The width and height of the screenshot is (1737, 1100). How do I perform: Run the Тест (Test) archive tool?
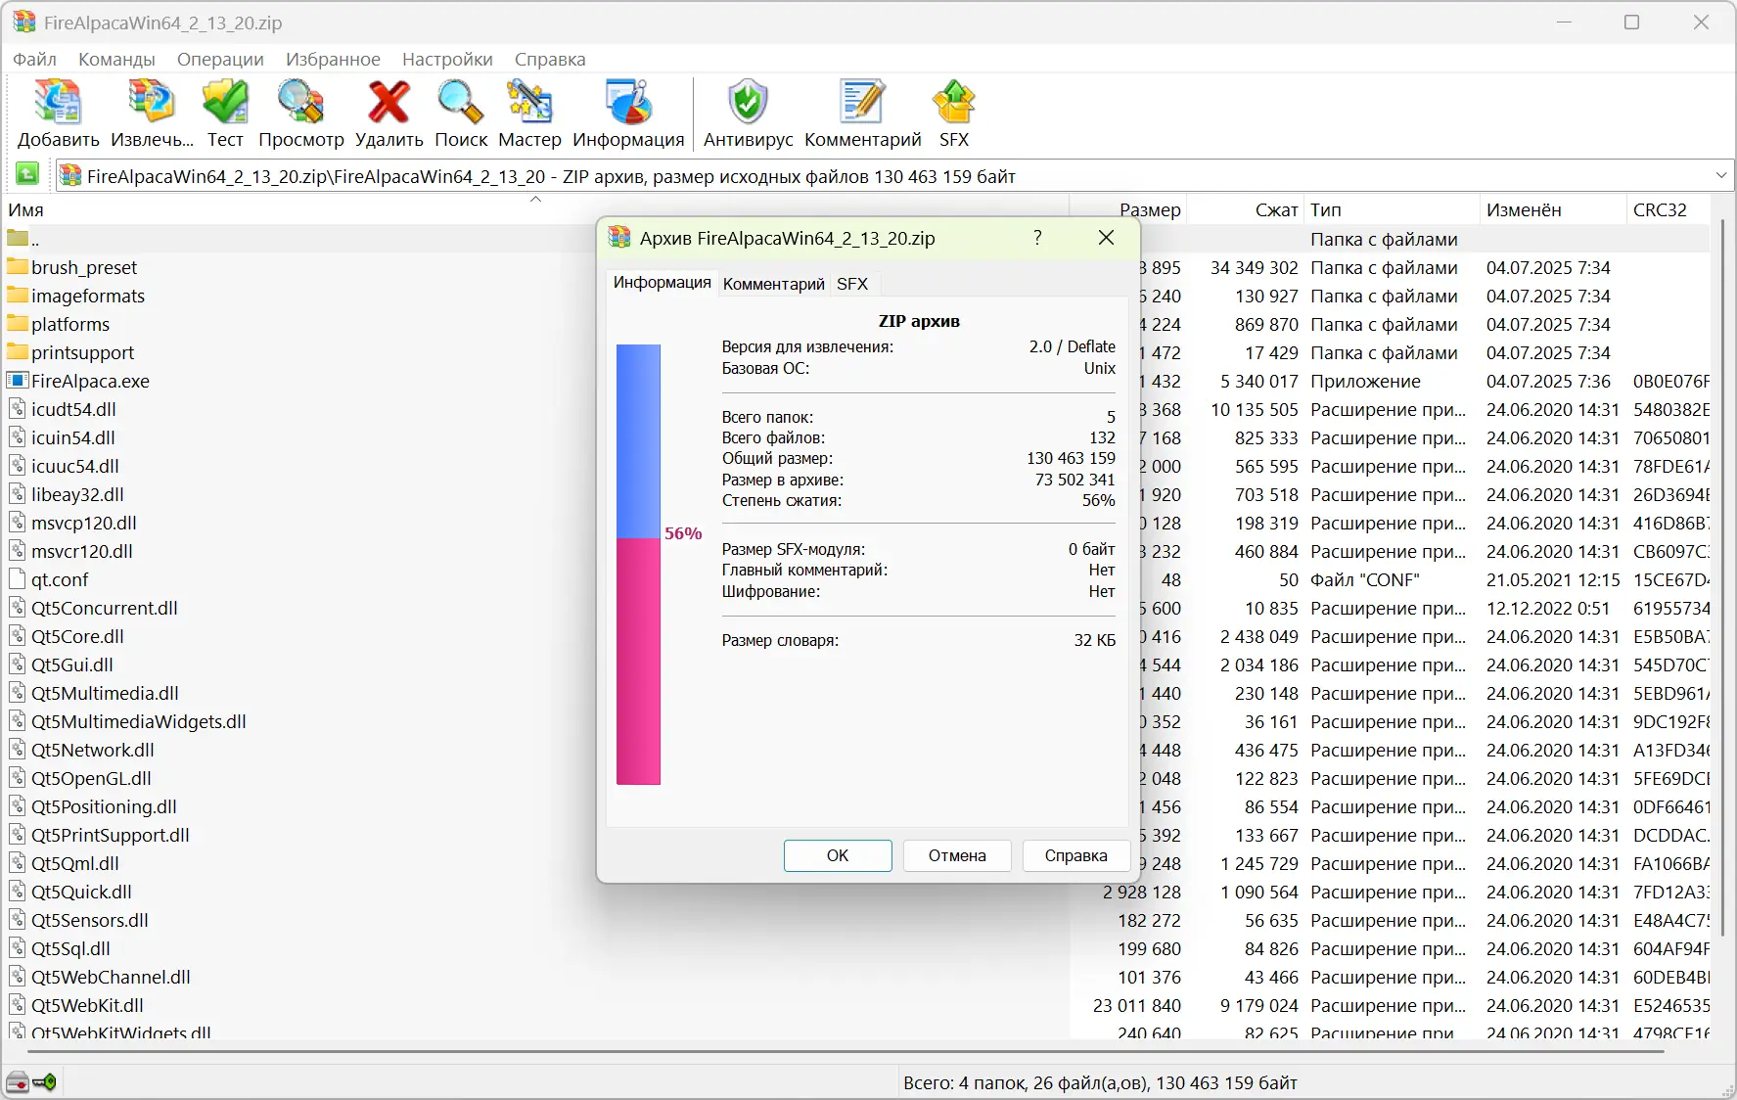[225, 103]
